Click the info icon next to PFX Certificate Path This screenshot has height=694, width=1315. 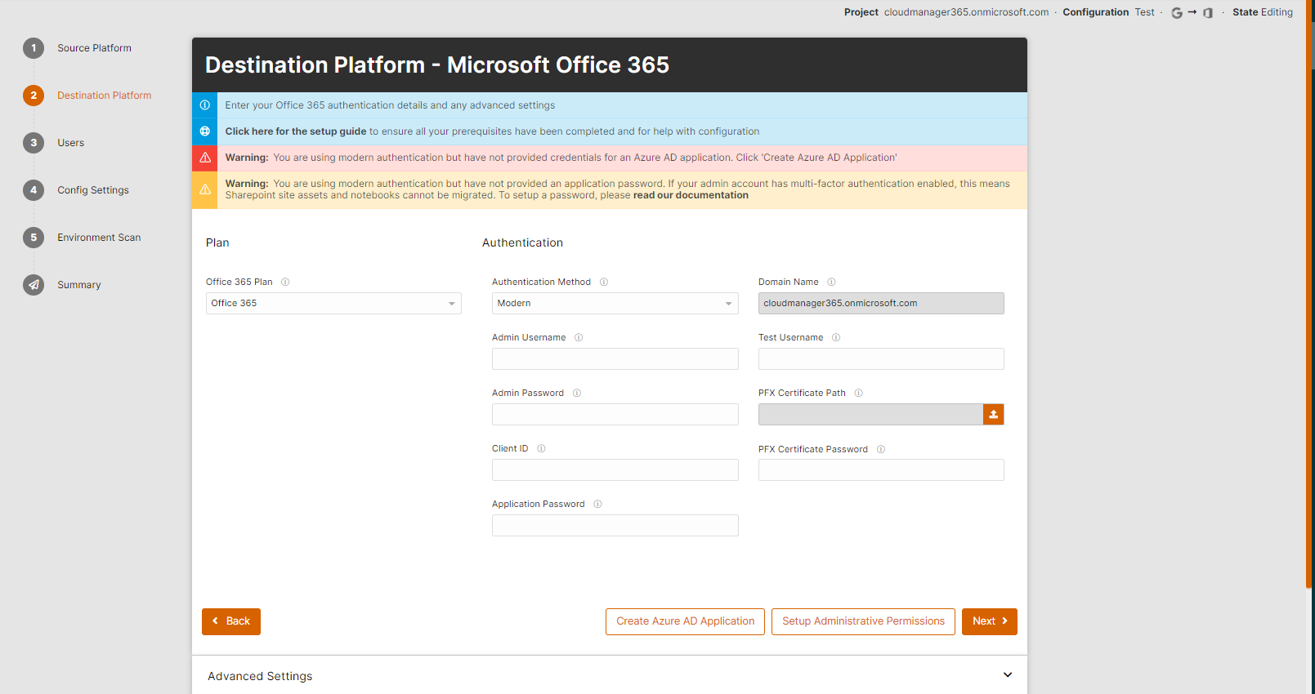859,393
